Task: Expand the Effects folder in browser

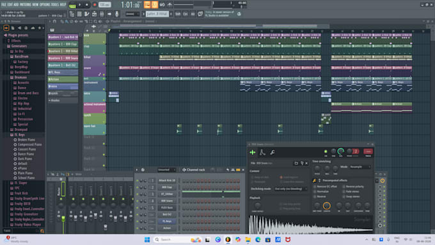Action: pos(15,41)
